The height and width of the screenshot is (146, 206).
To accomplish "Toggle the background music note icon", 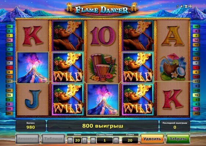I will 178,6.
